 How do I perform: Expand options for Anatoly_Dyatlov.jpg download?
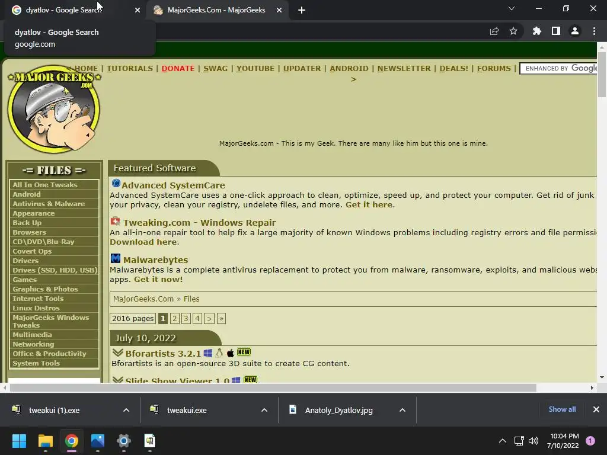click(402, 410)
